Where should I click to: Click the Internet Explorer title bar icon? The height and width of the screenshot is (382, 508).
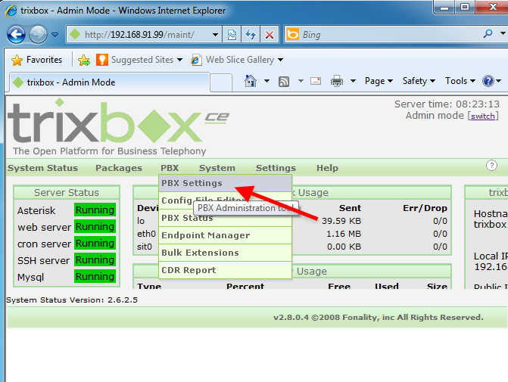point(11,11)
